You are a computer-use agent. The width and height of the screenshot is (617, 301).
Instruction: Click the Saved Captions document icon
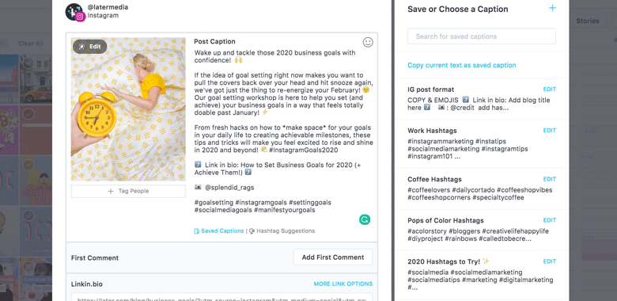pyautogui.click(x=196, y=231)
